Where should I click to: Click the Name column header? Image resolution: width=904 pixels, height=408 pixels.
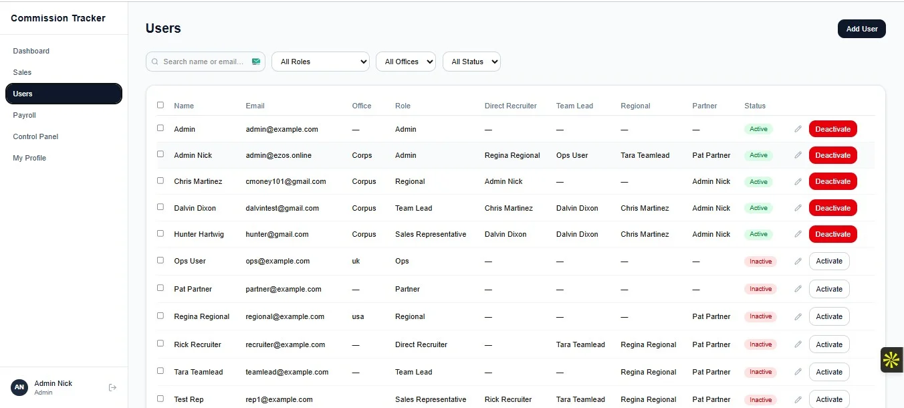[184, 106]
